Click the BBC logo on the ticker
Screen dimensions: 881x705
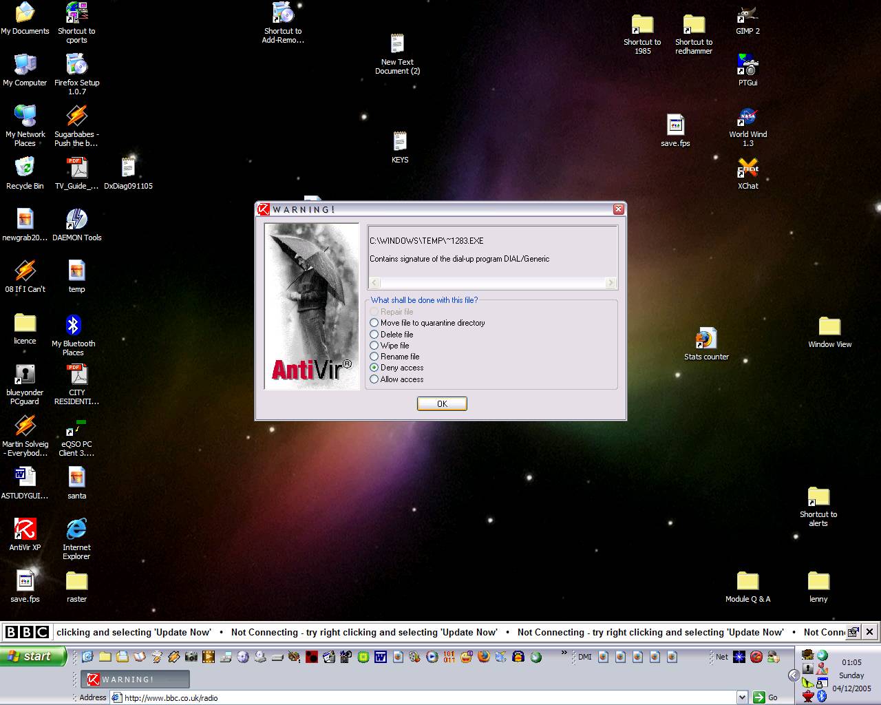(x=27, y=632)
